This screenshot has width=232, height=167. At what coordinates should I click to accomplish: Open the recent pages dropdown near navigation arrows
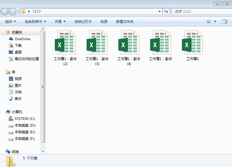[18, 12]
